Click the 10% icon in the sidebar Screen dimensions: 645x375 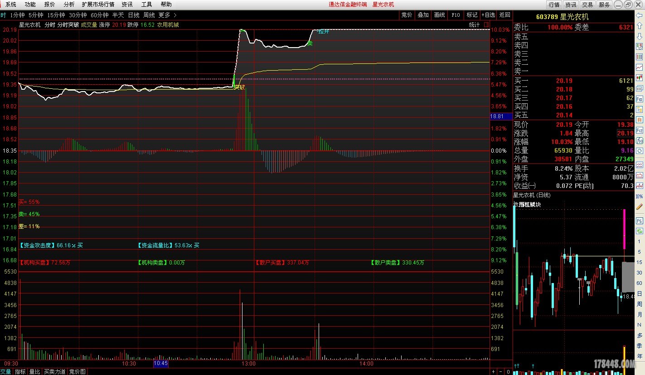(639, 196)
